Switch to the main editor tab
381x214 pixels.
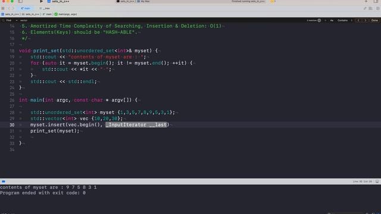(26, 8)
